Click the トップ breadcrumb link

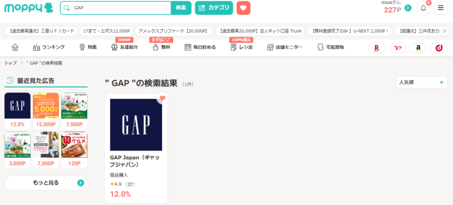coord(10,63)
